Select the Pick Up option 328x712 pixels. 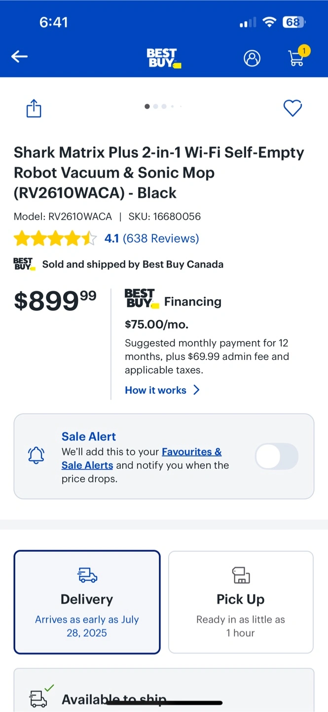coord(241,602)
